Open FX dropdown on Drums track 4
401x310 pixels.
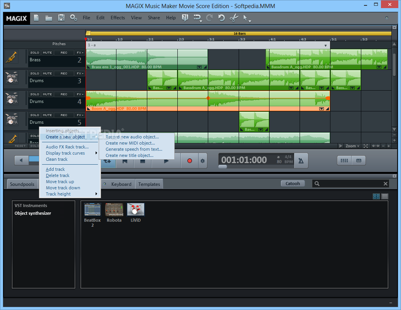pyautogui.click(x=80, y=94)
